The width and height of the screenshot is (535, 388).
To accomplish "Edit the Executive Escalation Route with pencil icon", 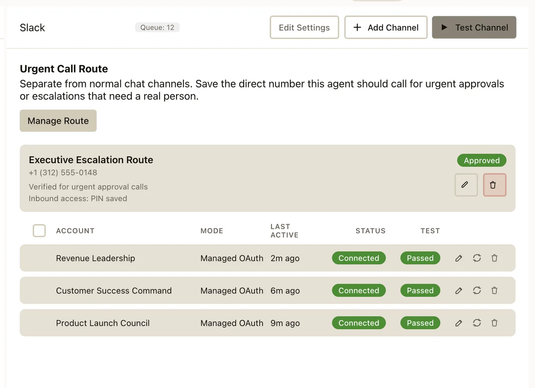I will point(466,185).
